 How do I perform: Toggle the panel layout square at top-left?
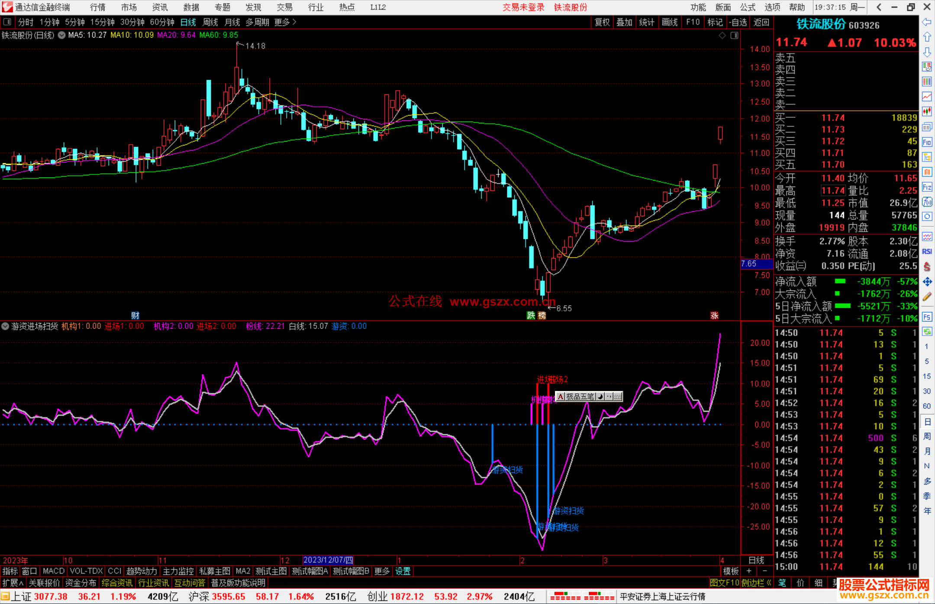pos(7,22)
